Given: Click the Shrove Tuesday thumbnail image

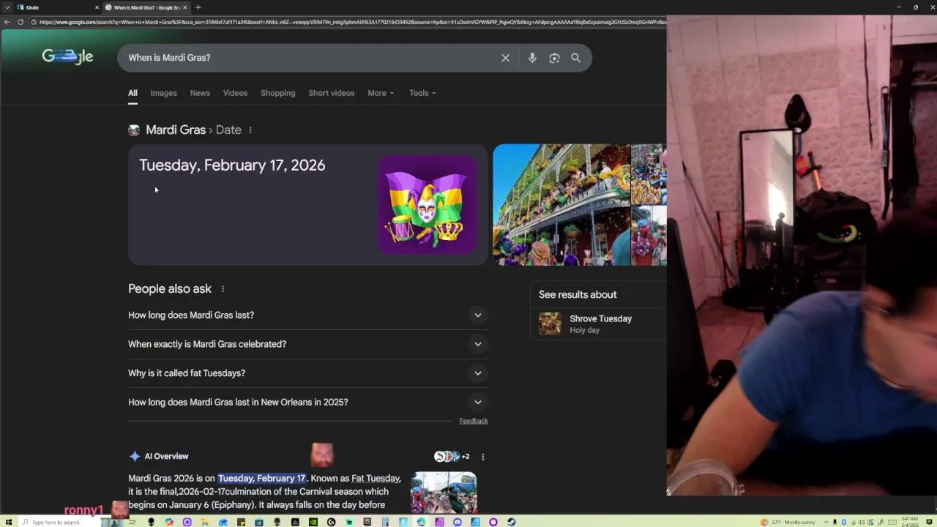Looking at the screenshot, I should tap(550, 324).
